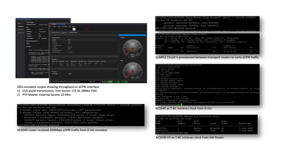The image size is (285, 155).
Task: Click the gear settings icon in Open RAN Studio toolbar
Action: tap(60, 29)
